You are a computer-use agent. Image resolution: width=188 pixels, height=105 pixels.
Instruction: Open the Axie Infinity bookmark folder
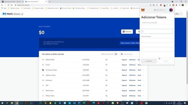pyautogui.click(x=104, y=8)
